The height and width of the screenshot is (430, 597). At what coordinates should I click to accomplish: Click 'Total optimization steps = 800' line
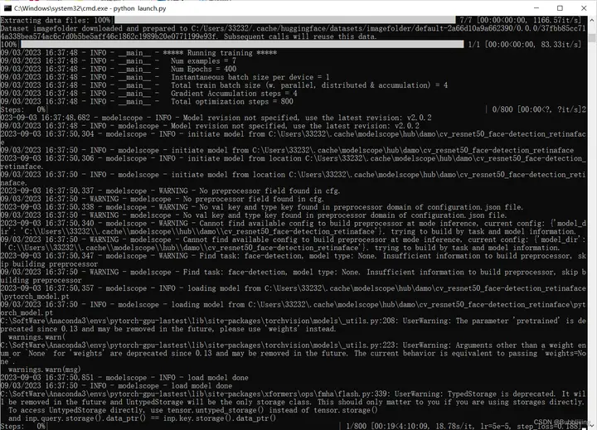pos(232,101)
